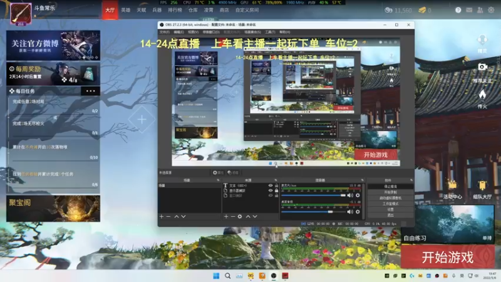Toggle visibility of 文本 source in OBS
501x282 pixels.
271,185
